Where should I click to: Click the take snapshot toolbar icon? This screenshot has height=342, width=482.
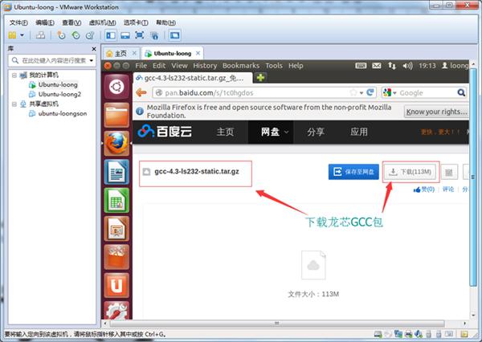click(x=61, y=35)
